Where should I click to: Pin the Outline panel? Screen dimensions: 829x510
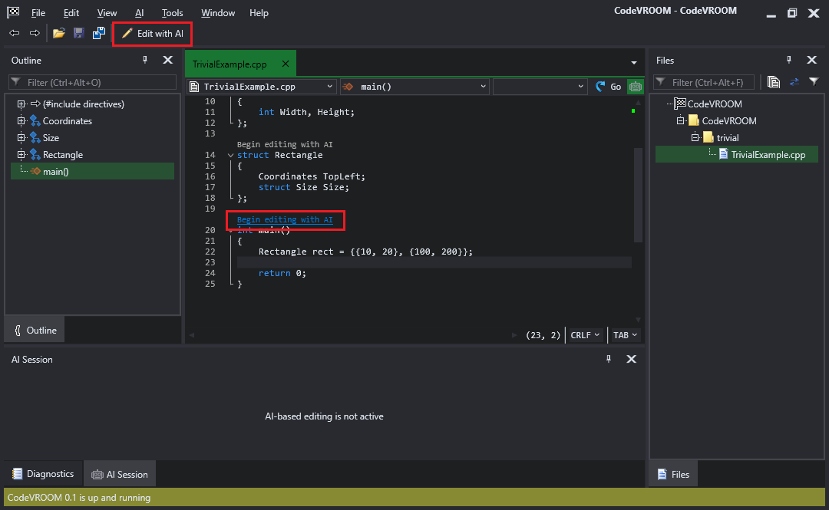[x=145, y=61]
